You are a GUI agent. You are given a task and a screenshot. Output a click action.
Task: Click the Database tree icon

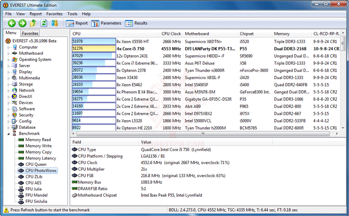15,127
